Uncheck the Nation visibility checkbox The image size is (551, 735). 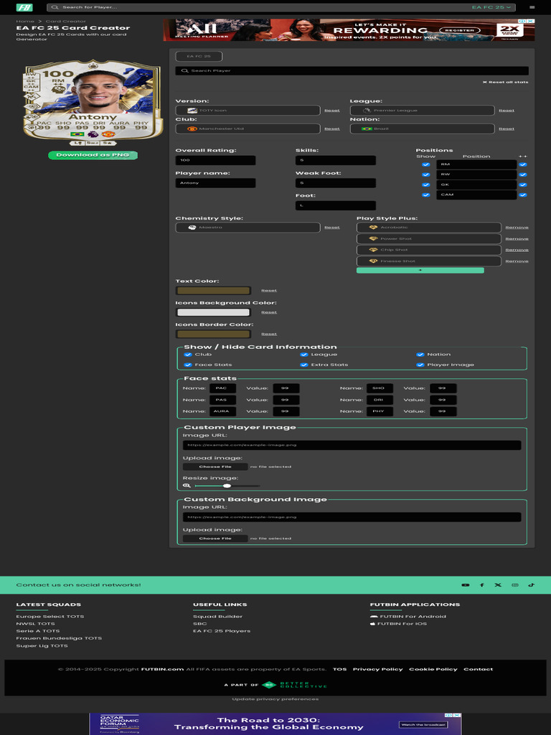pos(420,355)
